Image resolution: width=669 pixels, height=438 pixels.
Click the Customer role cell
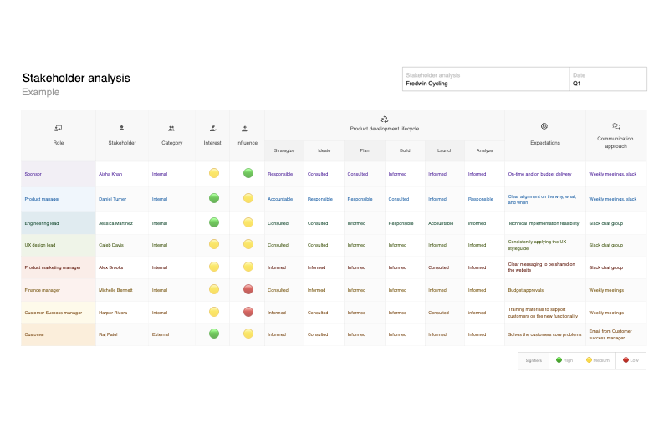[x=59, y=335]
